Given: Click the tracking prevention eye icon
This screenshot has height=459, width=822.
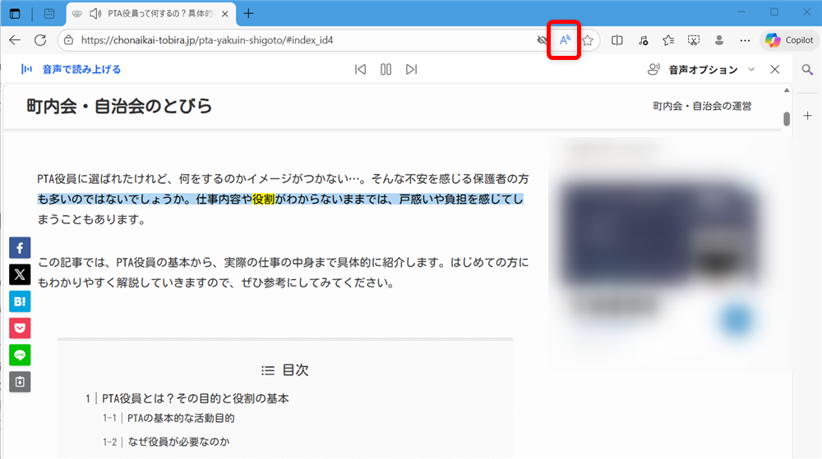Looking at the screenshot, I should point(542,40).
